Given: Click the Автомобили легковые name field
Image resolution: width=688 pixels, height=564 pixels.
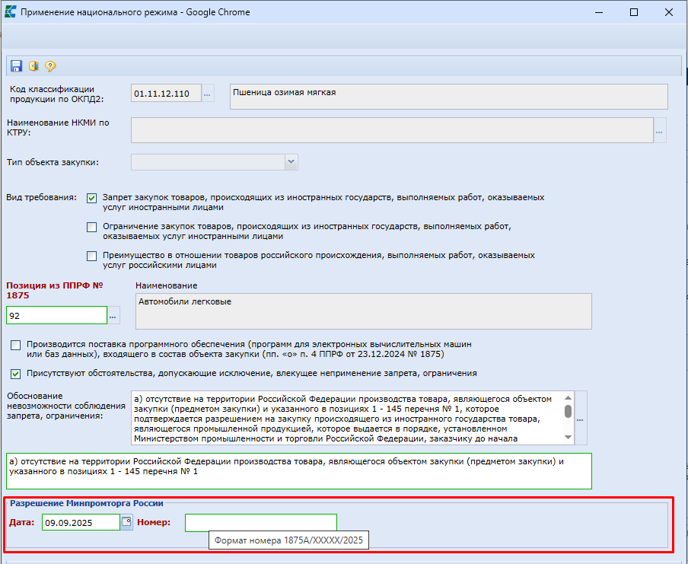Looking at the screenshot, I should (364, 311).
